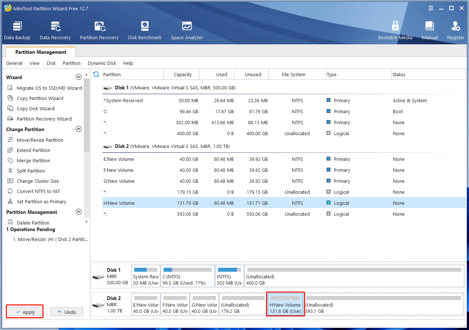Click the sidebar scrollbar down arrow
This screenshot has width=469, height=330.
pyautogui.click(x=86, y=222)
